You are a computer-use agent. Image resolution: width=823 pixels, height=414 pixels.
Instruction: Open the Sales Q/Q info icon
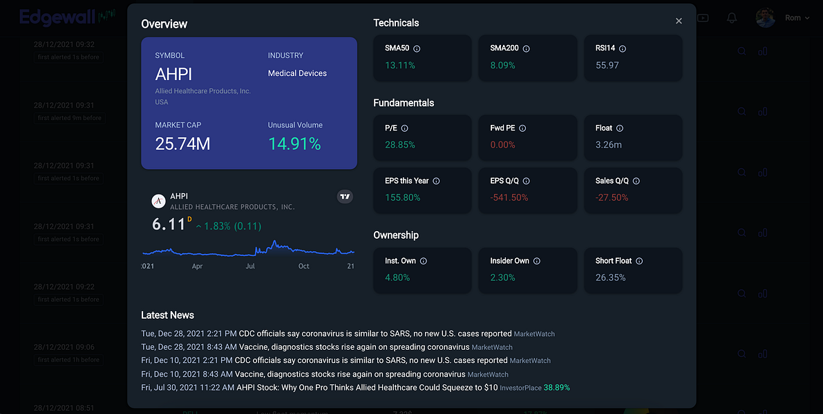click(636, 181)
